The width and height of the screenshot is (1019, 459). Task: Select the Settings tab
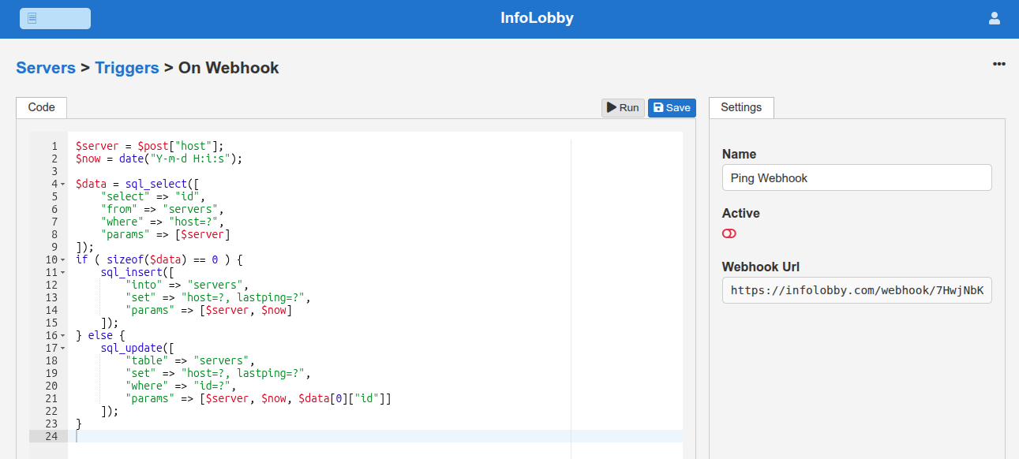741,107
